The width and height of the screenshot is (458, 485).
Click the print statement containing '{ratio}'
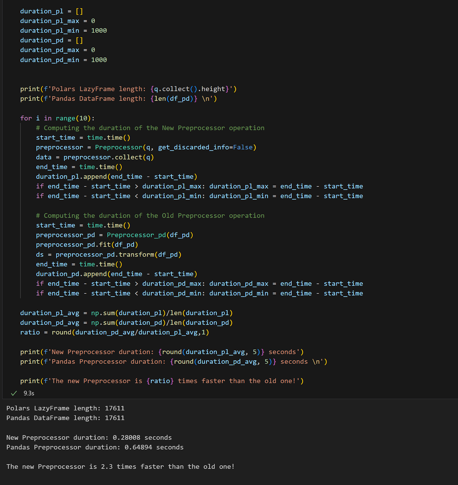tap(162, 381)
